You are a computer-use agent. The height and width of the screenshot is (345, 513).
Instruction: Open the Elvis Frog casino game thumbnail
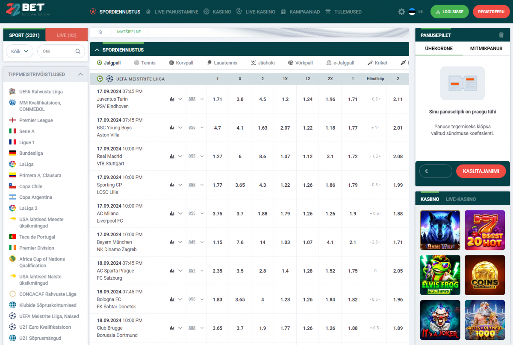(x=440, y=275)
